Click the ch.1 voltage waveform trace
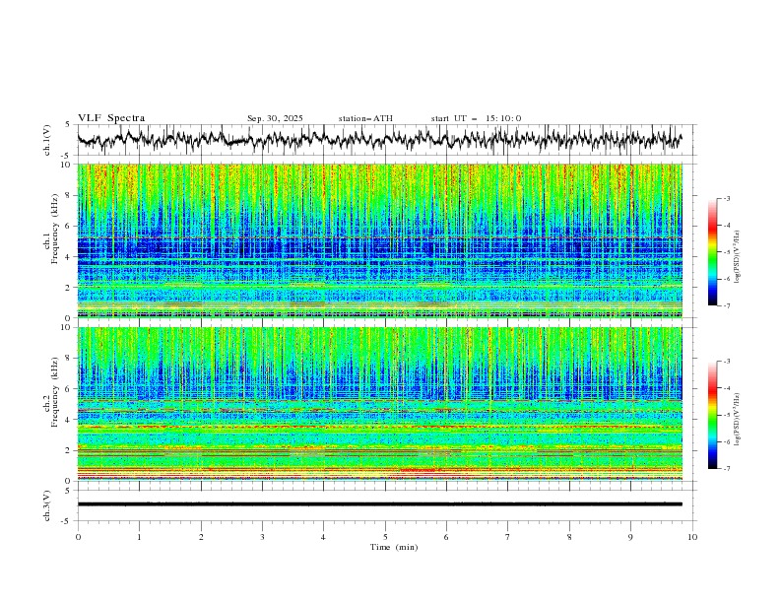 click(x=380, y=139)
